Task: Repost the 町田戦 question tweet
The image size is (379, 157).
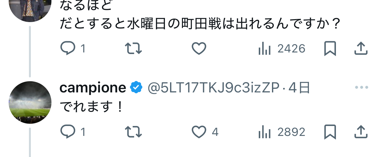Action: pyautogui.click(x=133, y=49)
